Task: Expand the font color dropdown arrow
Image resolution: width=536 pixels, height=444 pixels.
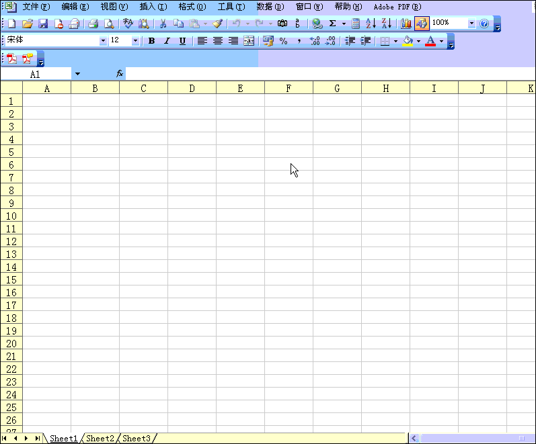Action: [442, 42]
